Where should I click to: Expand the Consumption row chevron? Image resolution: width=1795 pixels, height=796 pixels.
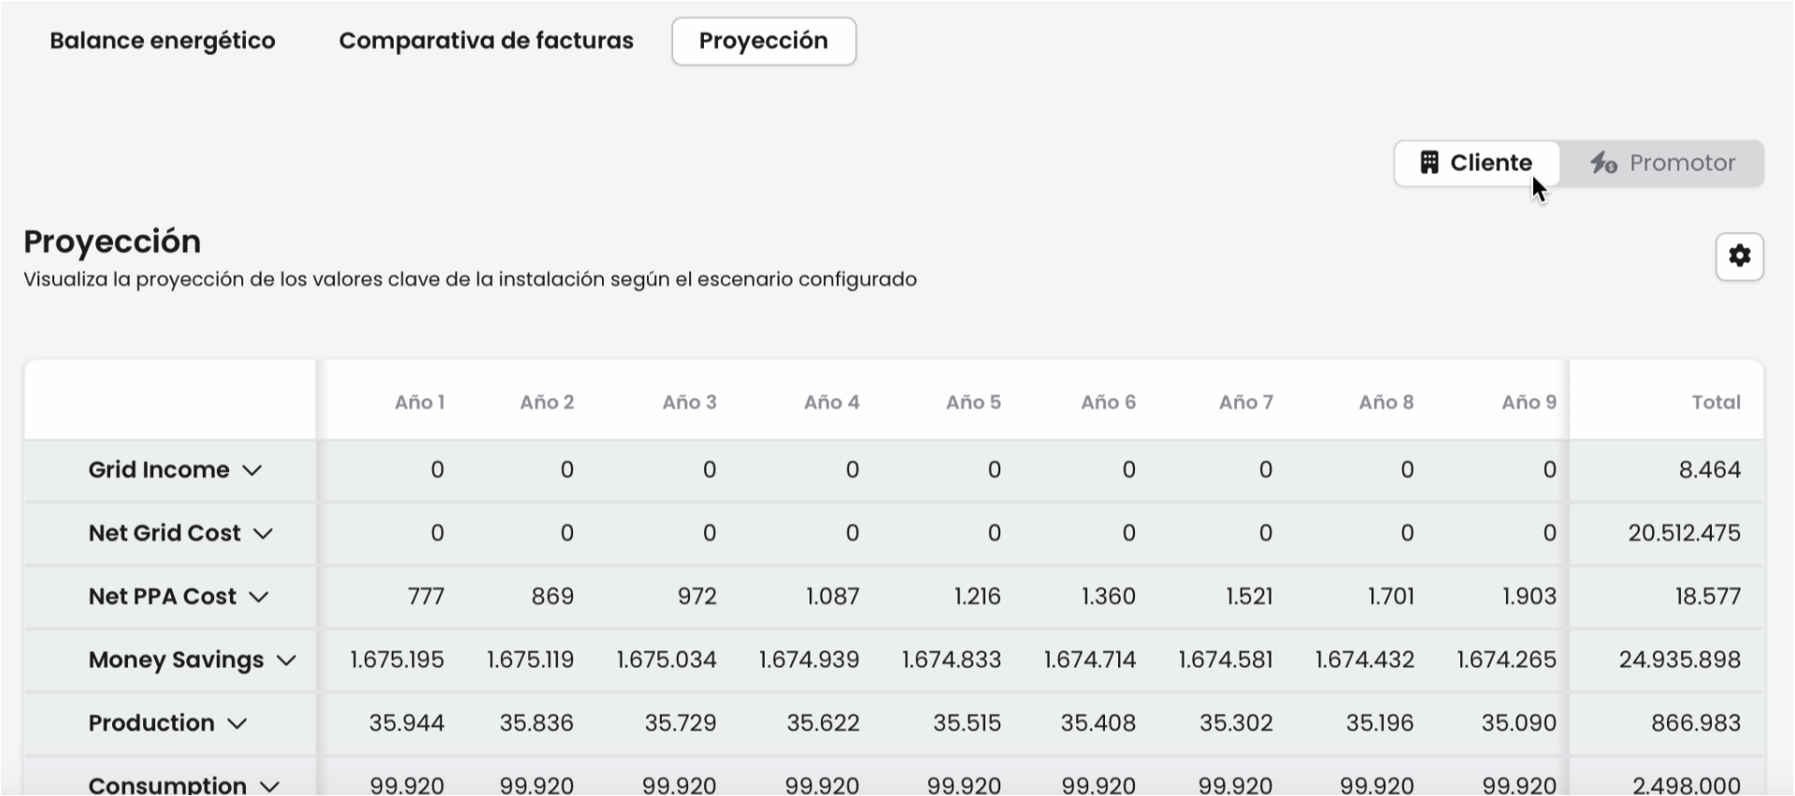pos(269,787)
